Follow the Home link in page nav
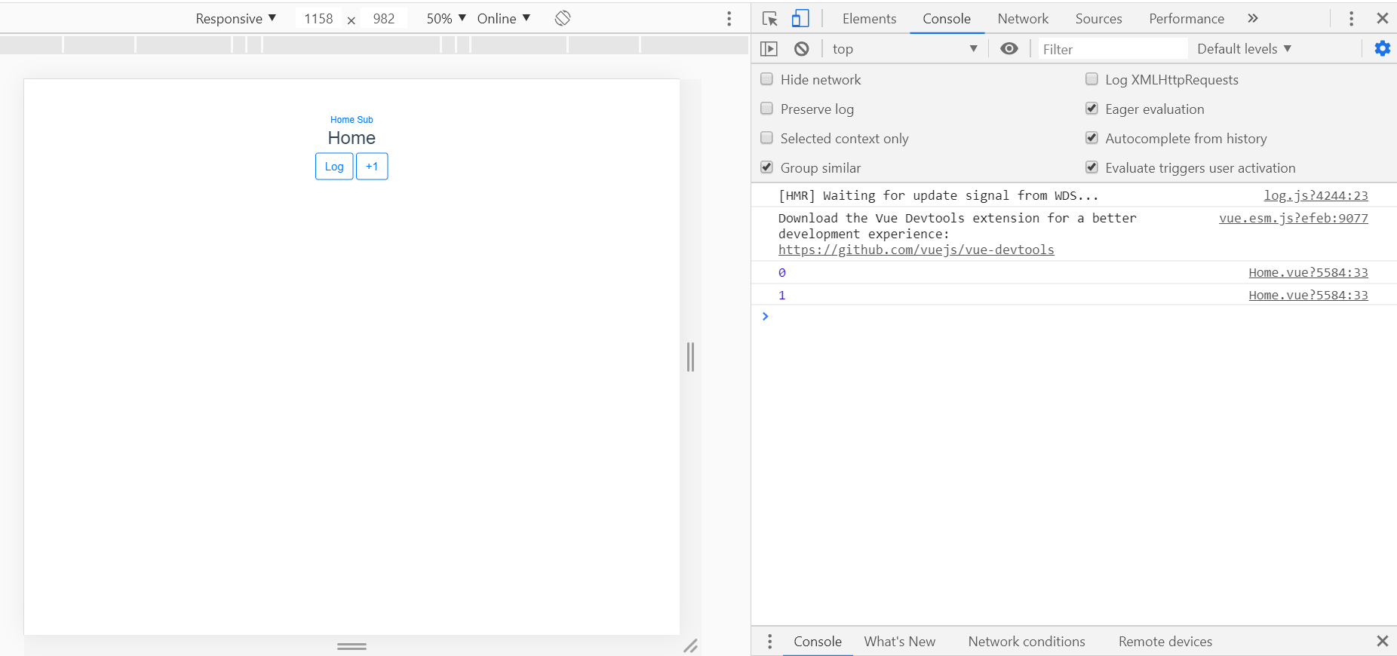1397x656 pixels. pos(342,120)
